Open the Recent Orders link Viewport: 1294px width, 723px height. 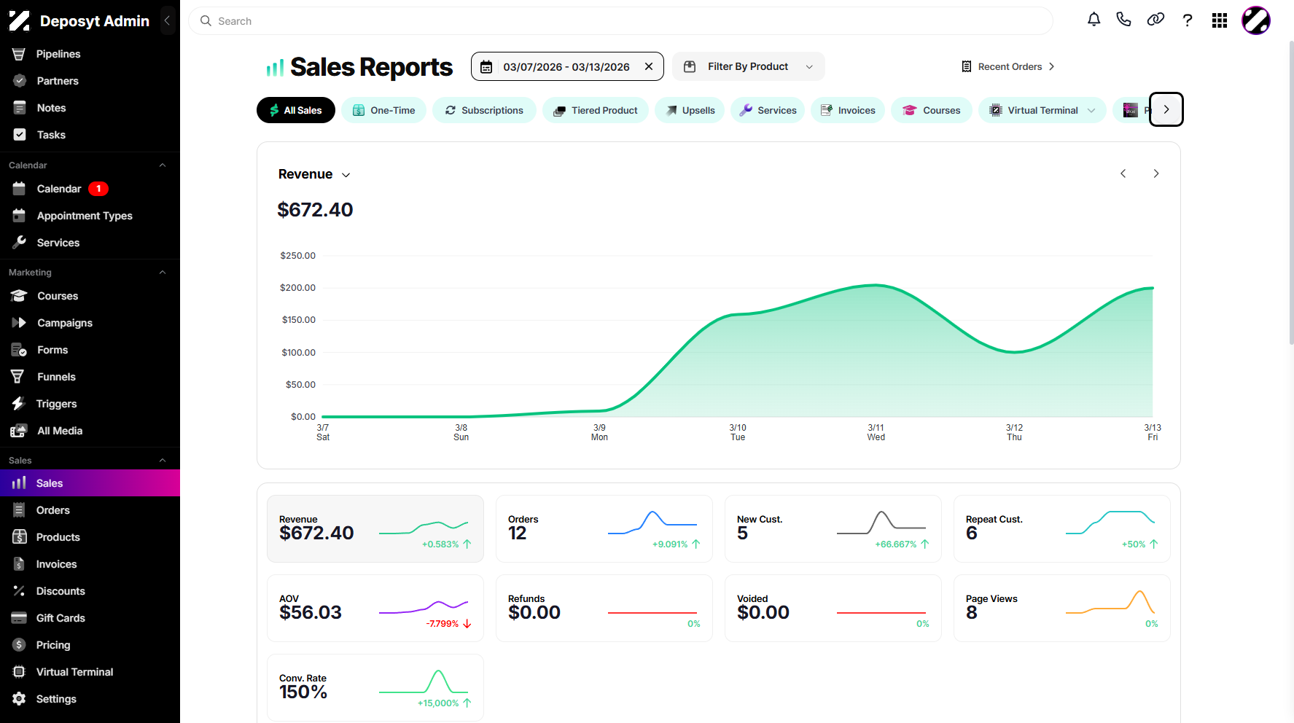click(x=1008, y=66)
